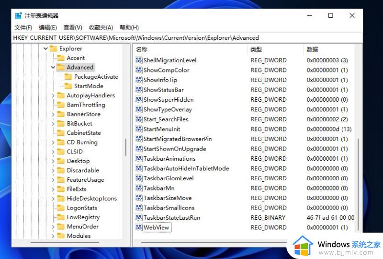Viewport: 383px width, 259px height.
Task: Click the DWORD icon beside ShowTypeOverlay
Action: [x=139, y=109]
